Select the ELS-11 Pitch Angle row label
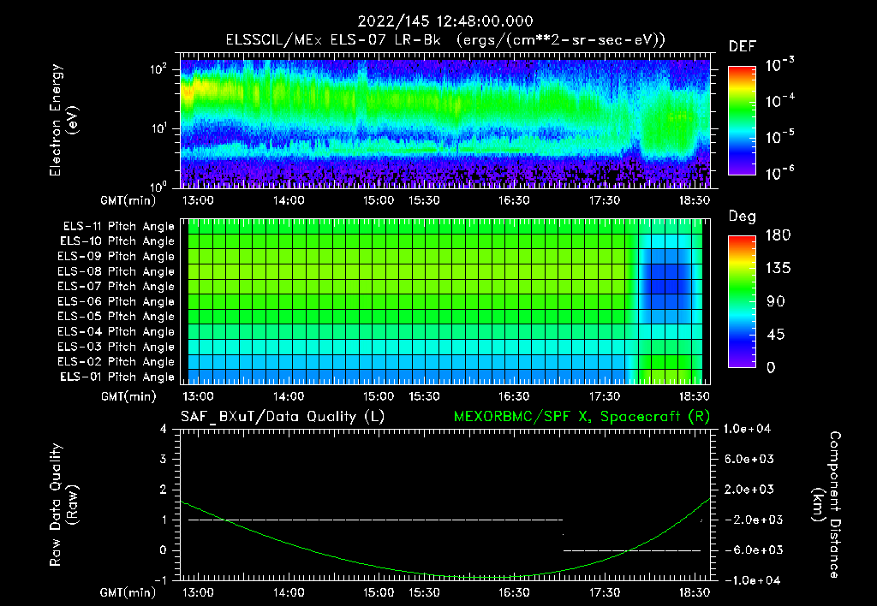Viewport: 877px width, 606px height. (118, 227)
